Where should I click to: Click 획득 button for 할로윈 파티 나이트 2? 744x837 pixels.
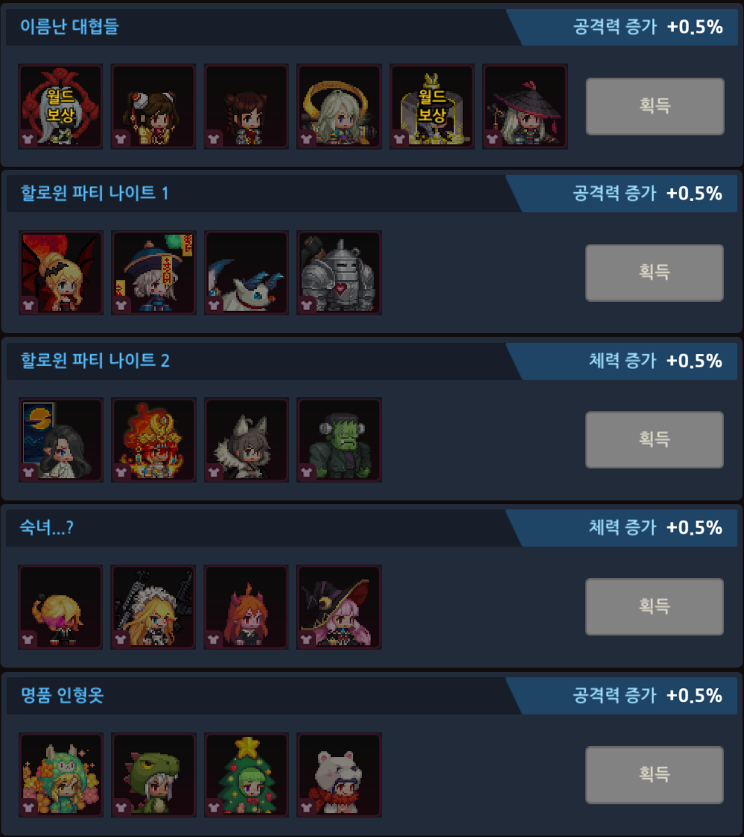pyautogui.click(x=654, y=440)
